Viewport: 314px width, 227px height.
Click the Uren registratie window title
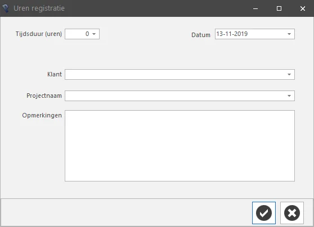pyautogui.click(x=39, y=8)
